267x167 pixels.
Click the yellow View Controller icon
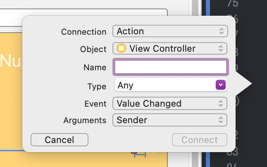coord(122,48)
